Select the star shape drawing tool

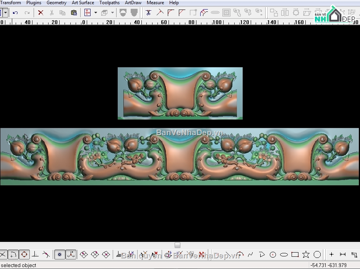click(306, 254)
